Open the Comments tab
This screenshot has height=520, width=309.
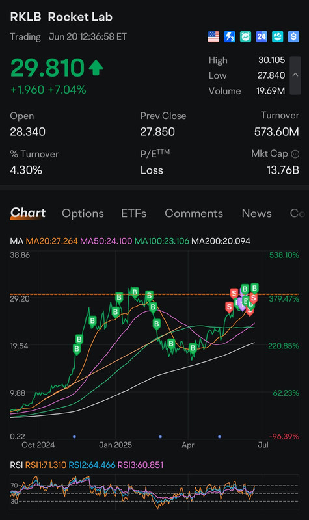pyautogui.click(x=194, y=213)
